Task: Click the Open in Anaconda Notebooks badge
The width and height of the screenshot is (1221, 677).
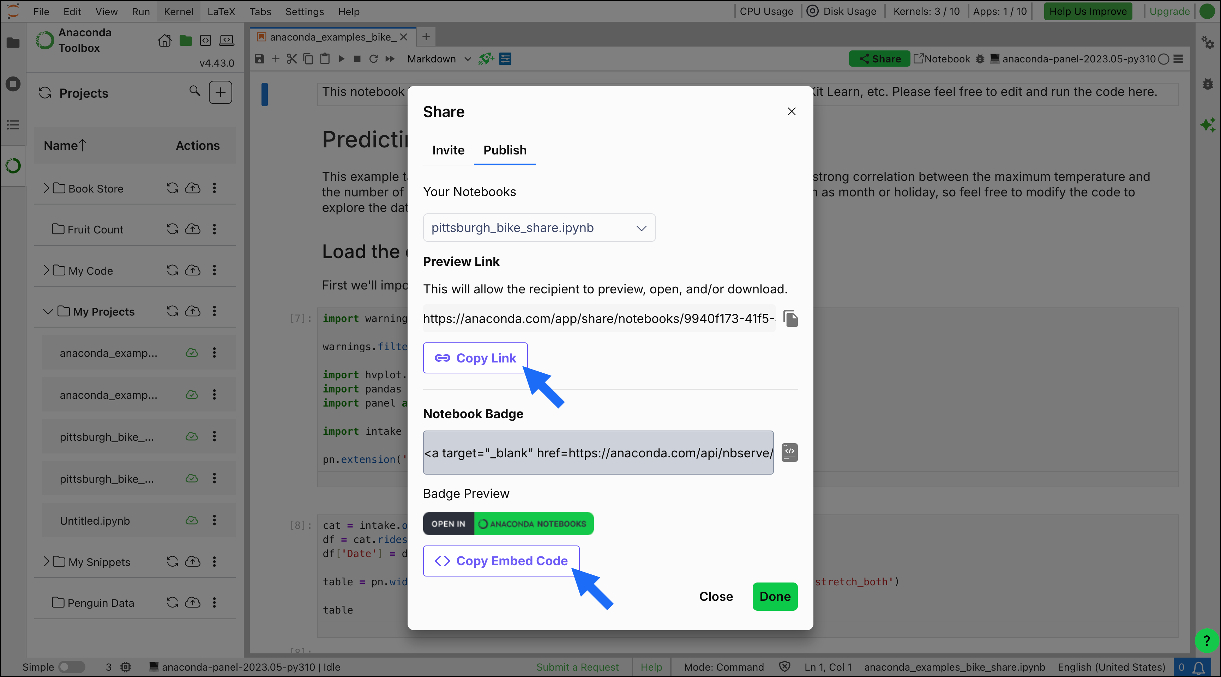Action: coord(508,524)
